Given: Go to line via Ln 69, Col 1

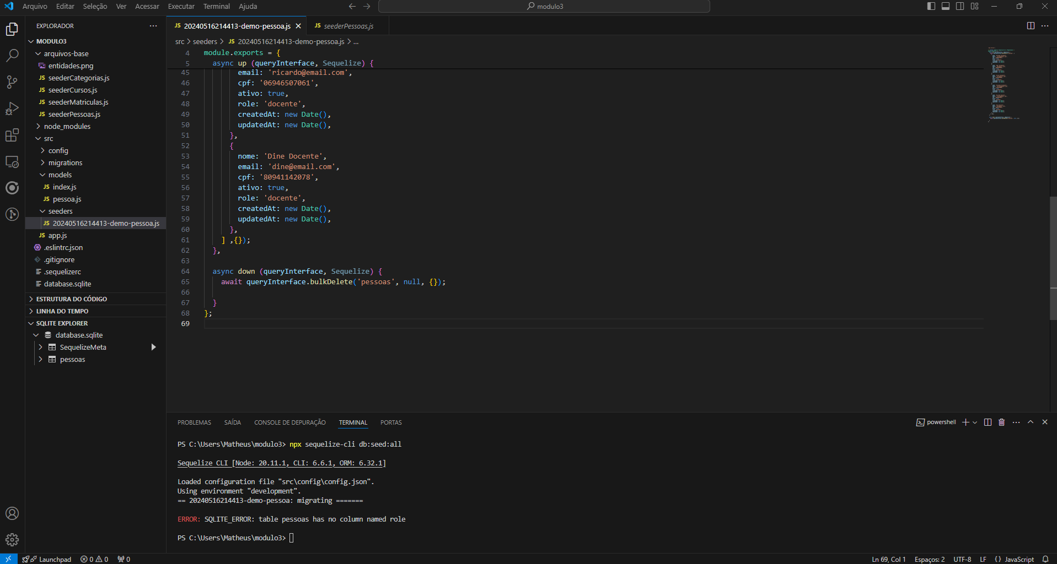Looking at the screenshot, I should pyautogui.click(x=889, y=559).
